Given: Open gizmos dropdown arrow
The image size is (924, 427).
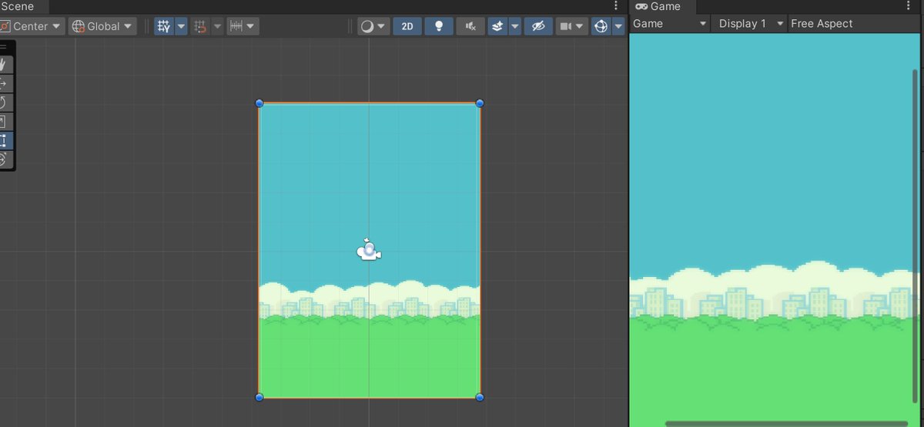Looking at the screenshot, I should pos(618,26).
